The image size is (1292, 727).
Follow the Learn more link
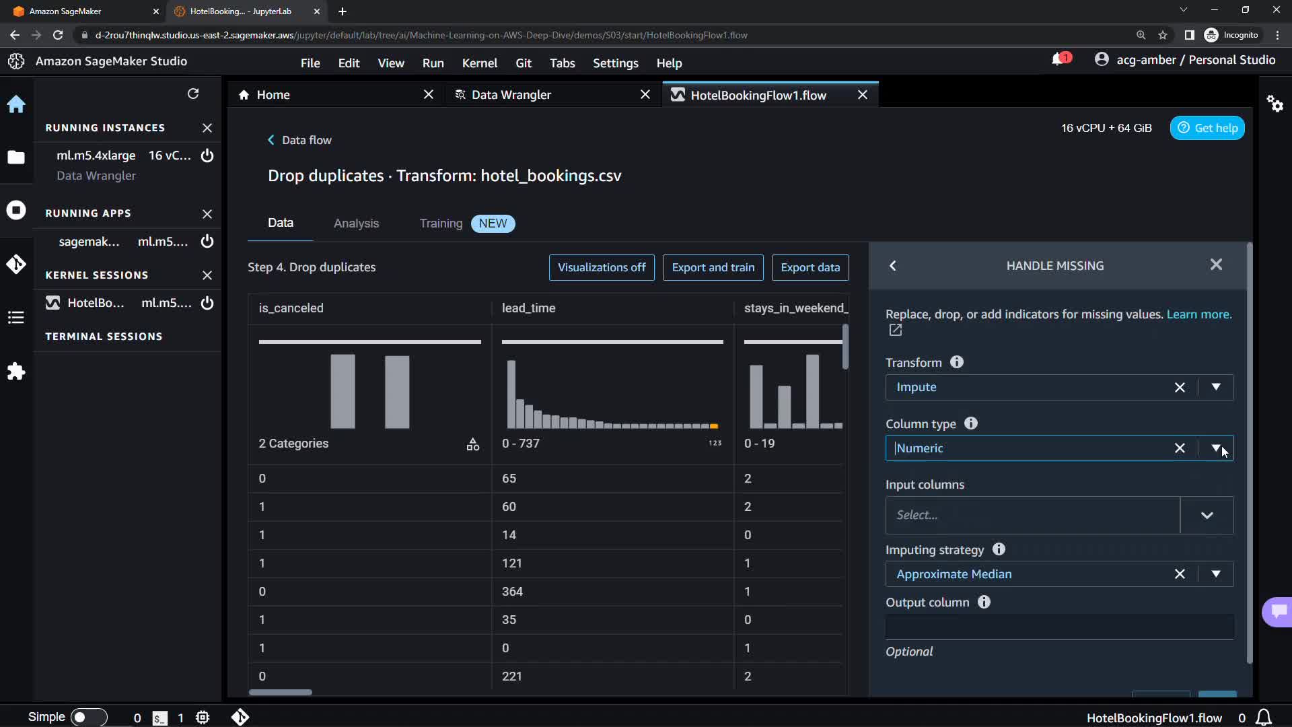[x=1198, y=314]
